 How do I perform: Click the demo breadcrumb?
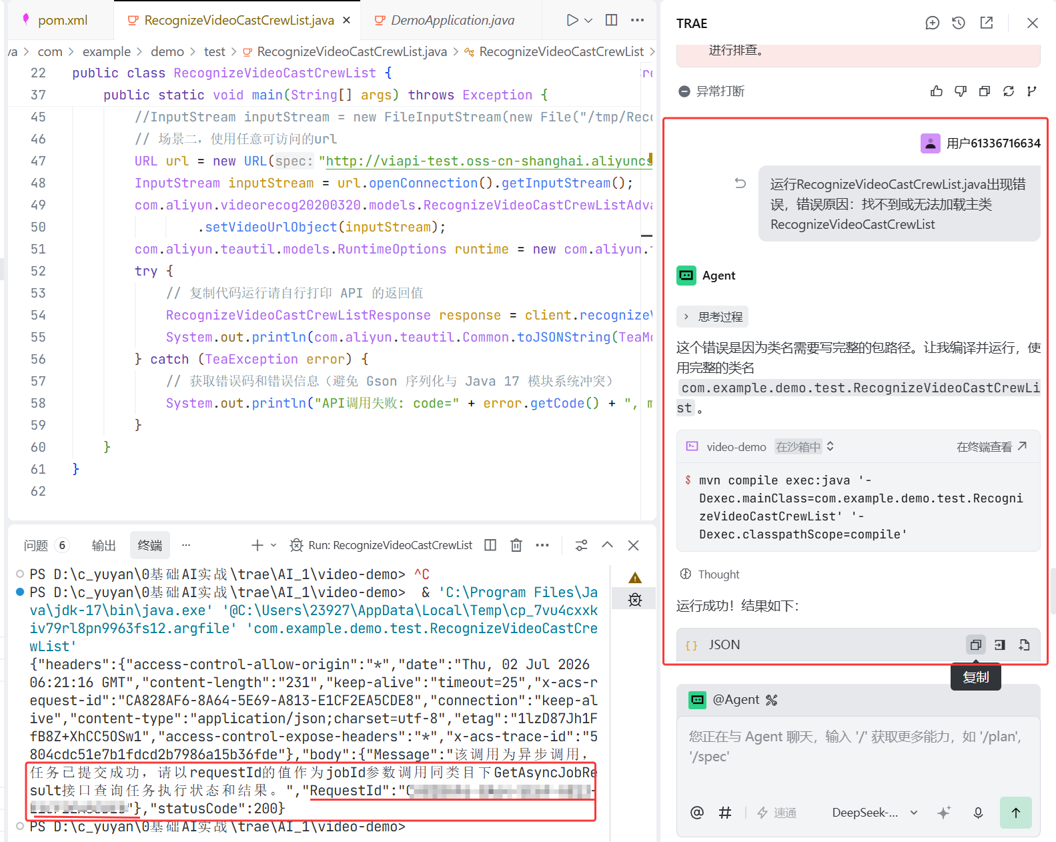[167, 51]
